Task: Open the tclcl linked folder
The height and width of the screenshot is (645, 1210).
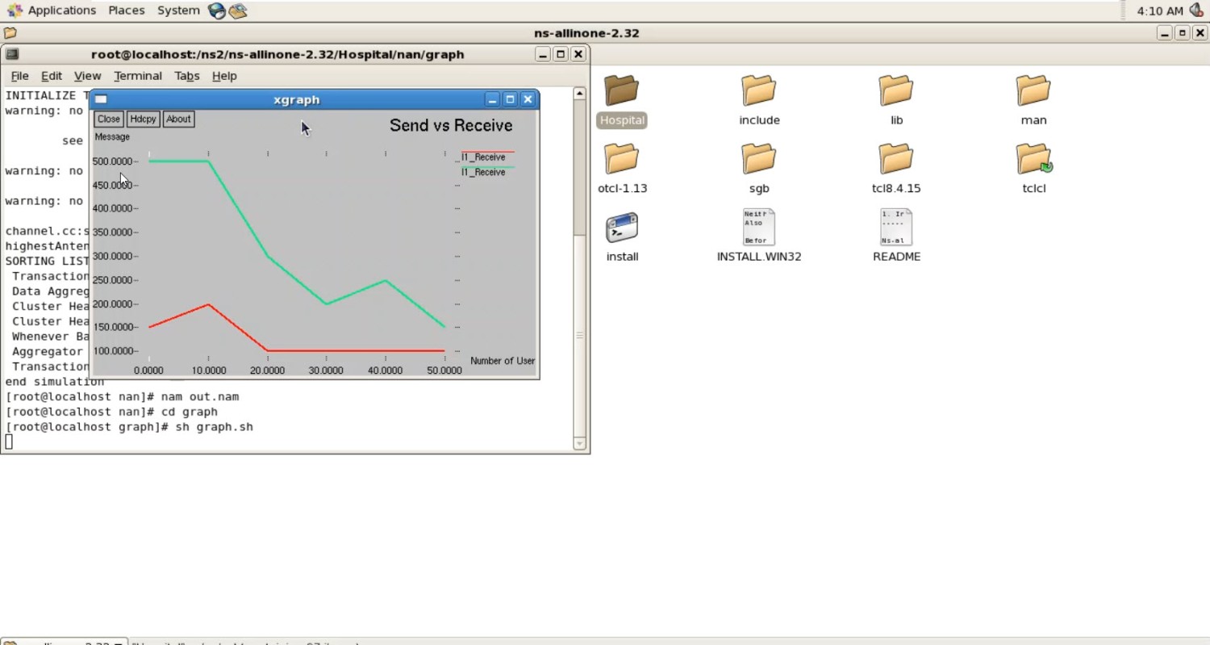Action: point(1033,159)
